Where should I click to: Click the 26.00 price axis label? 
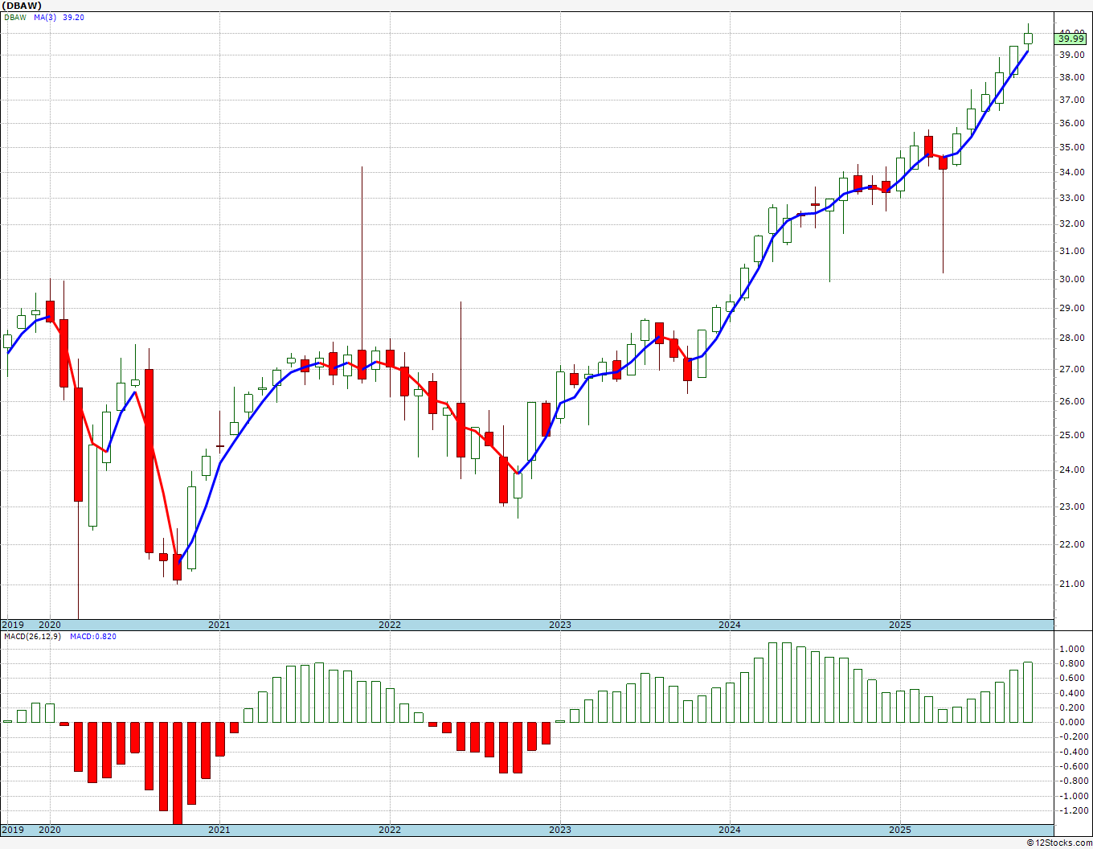[x=1072, y=401]
